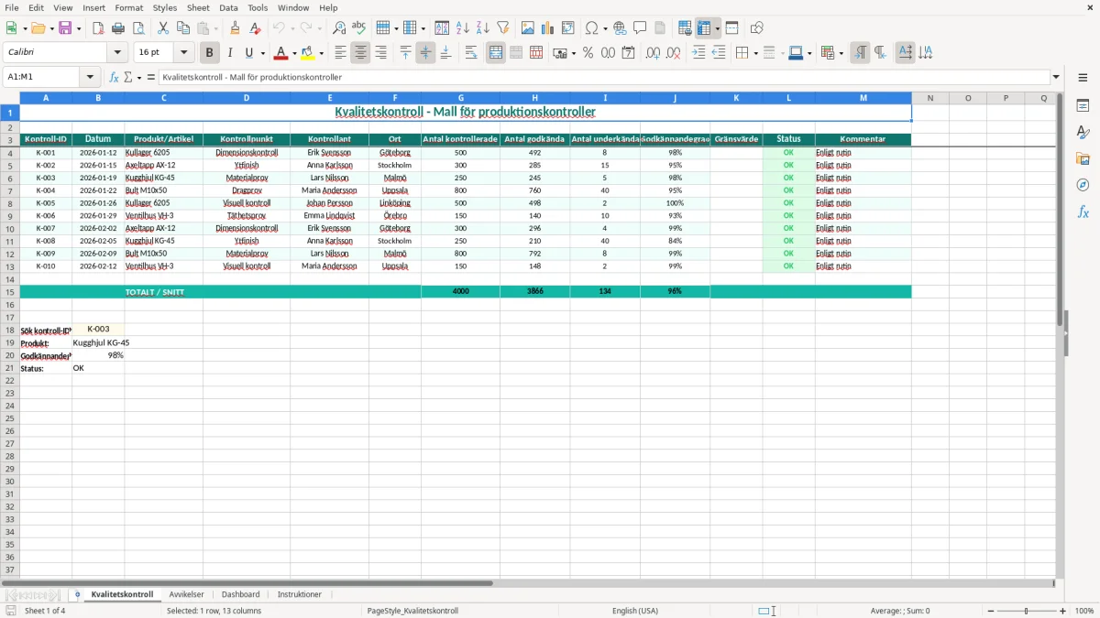
Task: Switch to the Instruktioner sheet tab
Action: tap(300, 594)
